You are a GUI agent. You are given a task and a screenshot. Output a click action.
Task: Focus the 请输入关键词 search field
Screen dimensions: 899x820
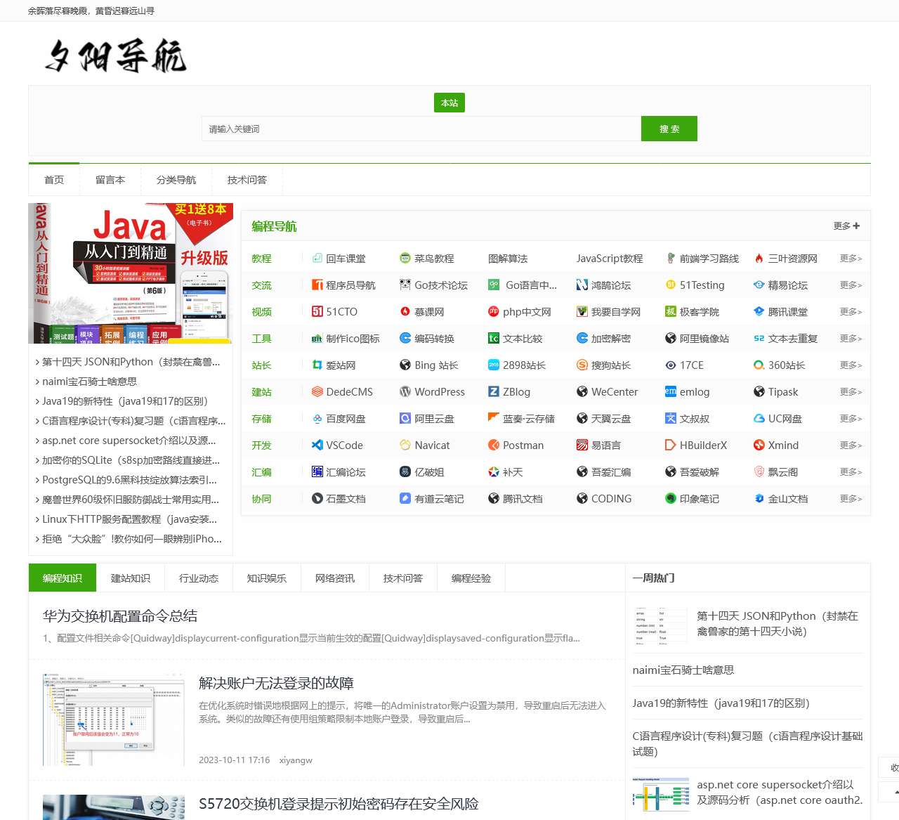pos(421,129)
